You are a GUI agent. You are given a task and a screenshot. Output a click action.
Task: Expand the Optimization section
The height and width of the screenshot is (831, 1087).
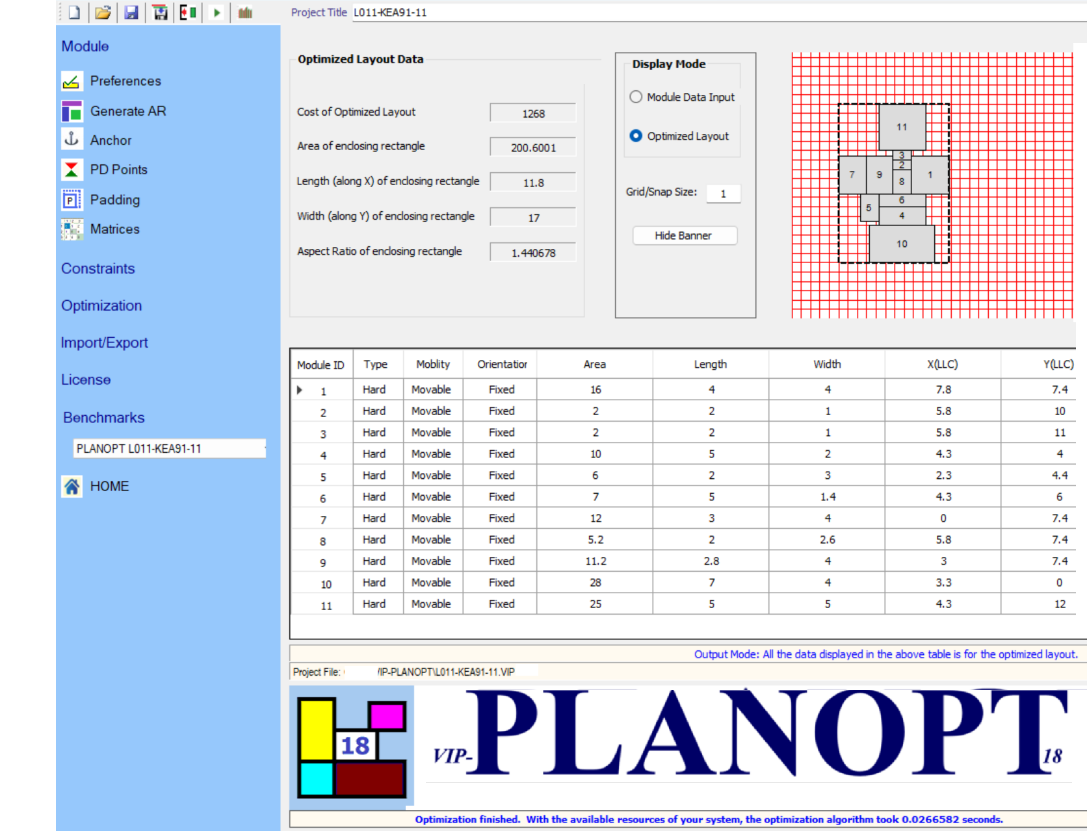pyautogui.click(x=101, y=305)
